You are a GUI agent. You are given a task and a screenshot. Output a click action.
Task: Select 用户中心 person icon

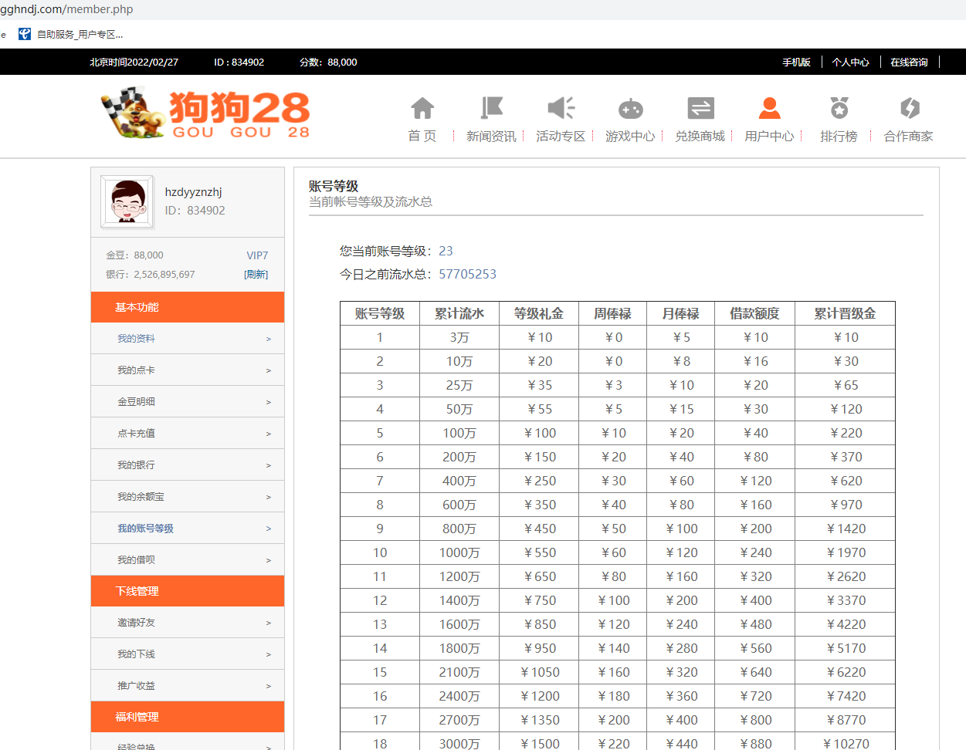(769, 108)
